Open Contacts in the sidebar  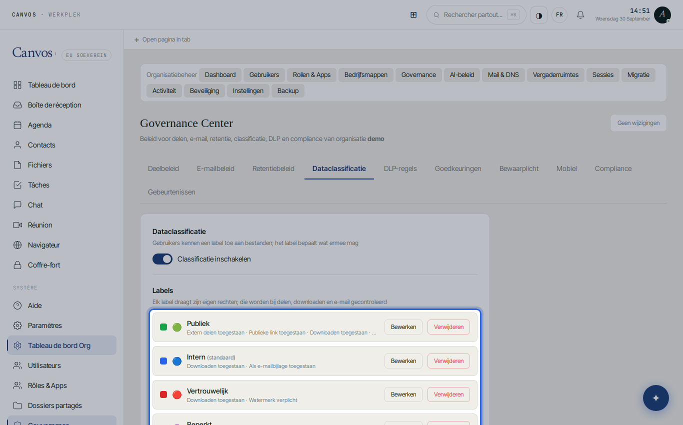[x=62, y=145]
